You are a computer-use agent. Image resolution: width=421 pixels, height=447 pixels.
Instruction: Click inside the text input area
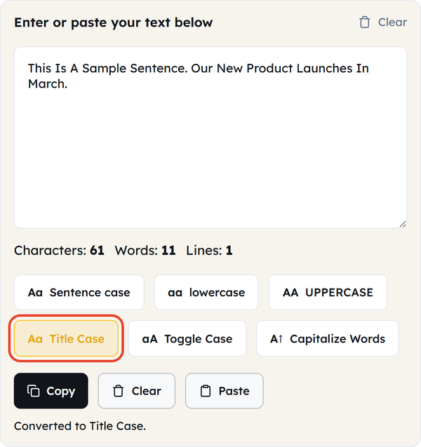coord(210,138)
